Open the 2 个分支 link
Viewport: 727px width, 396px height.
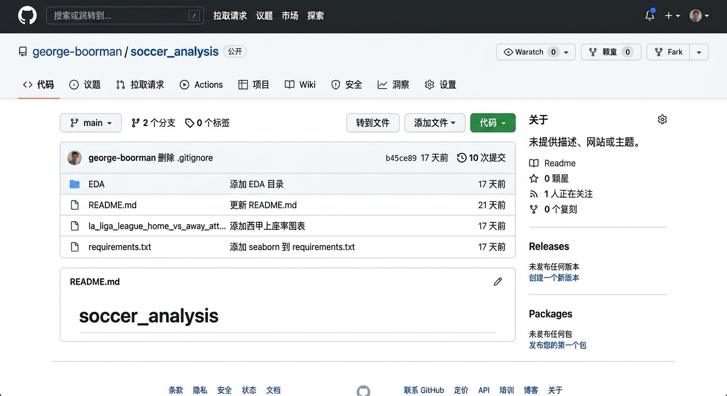153,123
